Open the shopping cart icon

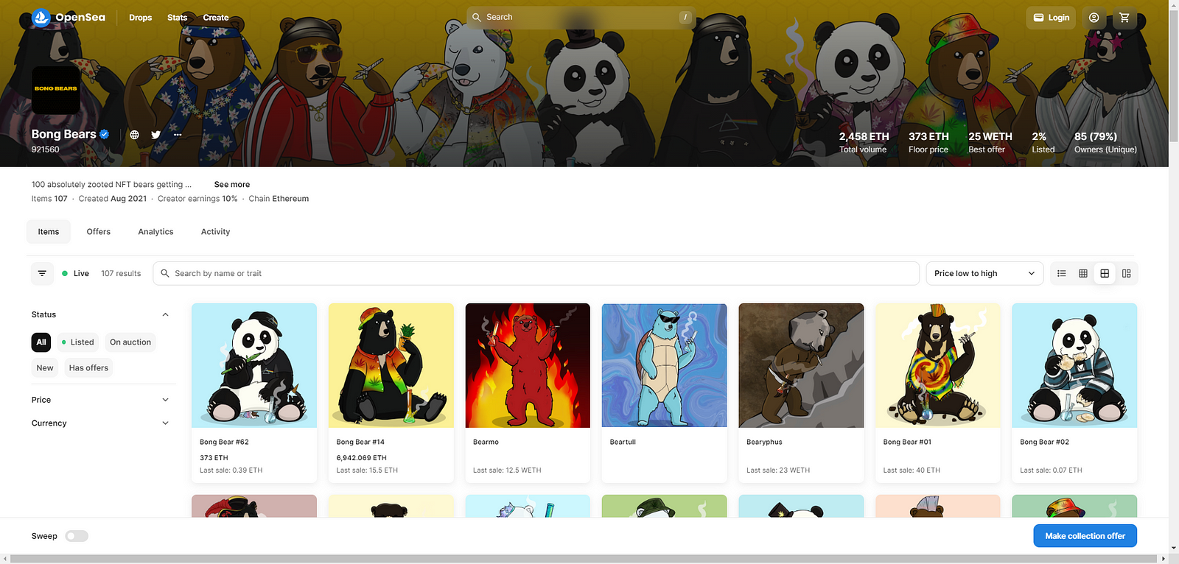(x=1124, y=18)
